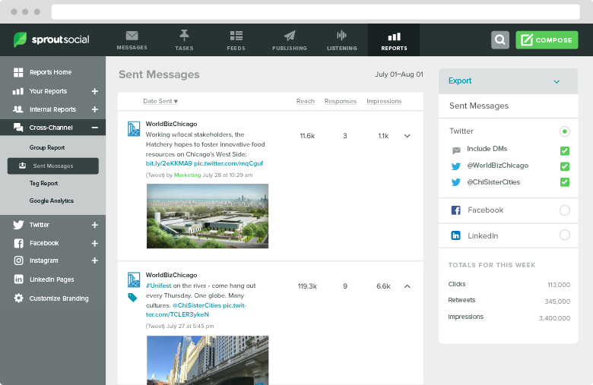Uncheck the Include DMs checkbox
593x385 pixels.
[565, 151]
